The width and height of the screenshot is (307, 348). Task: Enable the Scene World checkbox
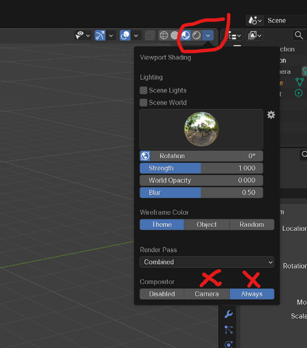[144, 103]
